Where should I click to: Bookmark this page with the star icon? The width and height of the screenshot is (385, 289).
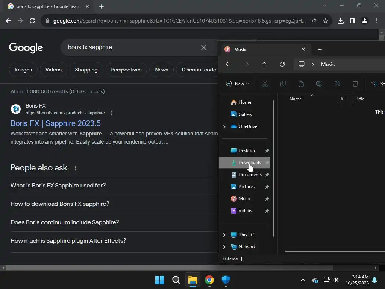click(326, 21)
